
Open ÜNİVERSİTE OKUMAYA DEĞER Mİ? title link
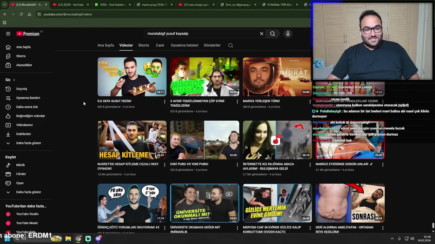tap(195, 229)
